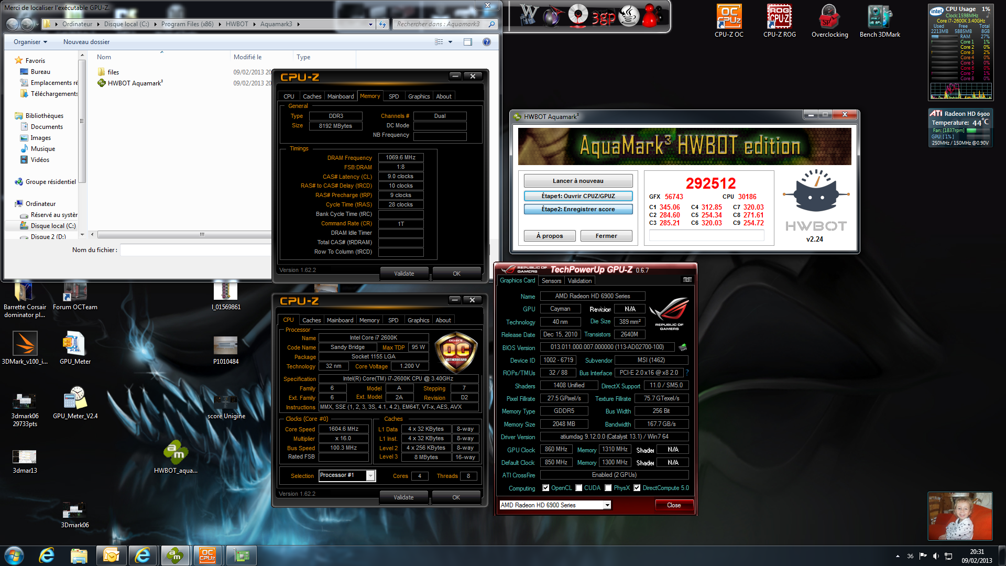1006x566 pixels.
Task: Click the horizontal scrollbar in file dialog
Action: (201, 235)
